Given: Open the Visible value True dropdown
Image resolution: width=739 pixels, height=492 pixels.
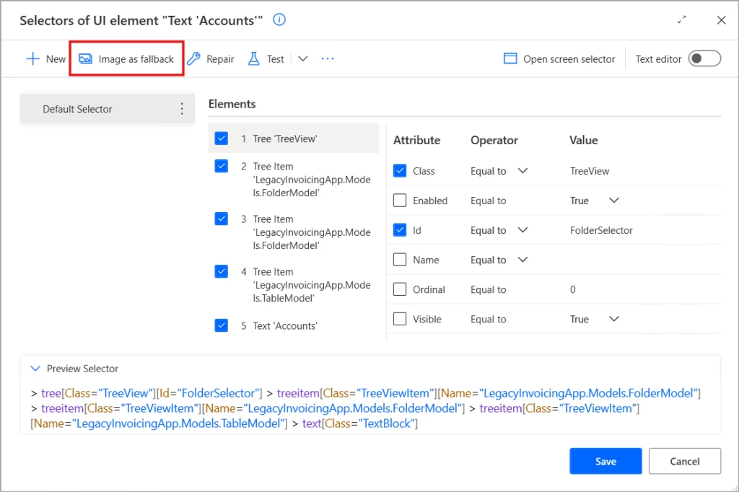Looking at the screenshot, I should pyautogui.click(x=614, y=319).
